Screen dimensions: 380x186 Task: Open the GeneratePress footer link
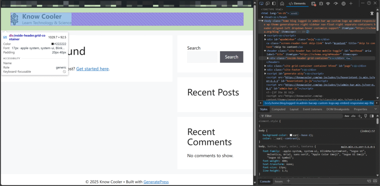coord(156,182)
